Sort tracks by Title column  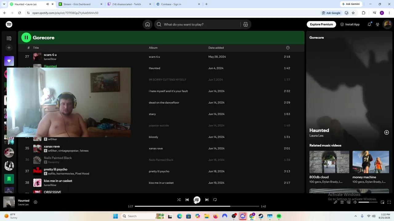pyautogui.click(x=36, y=48)
